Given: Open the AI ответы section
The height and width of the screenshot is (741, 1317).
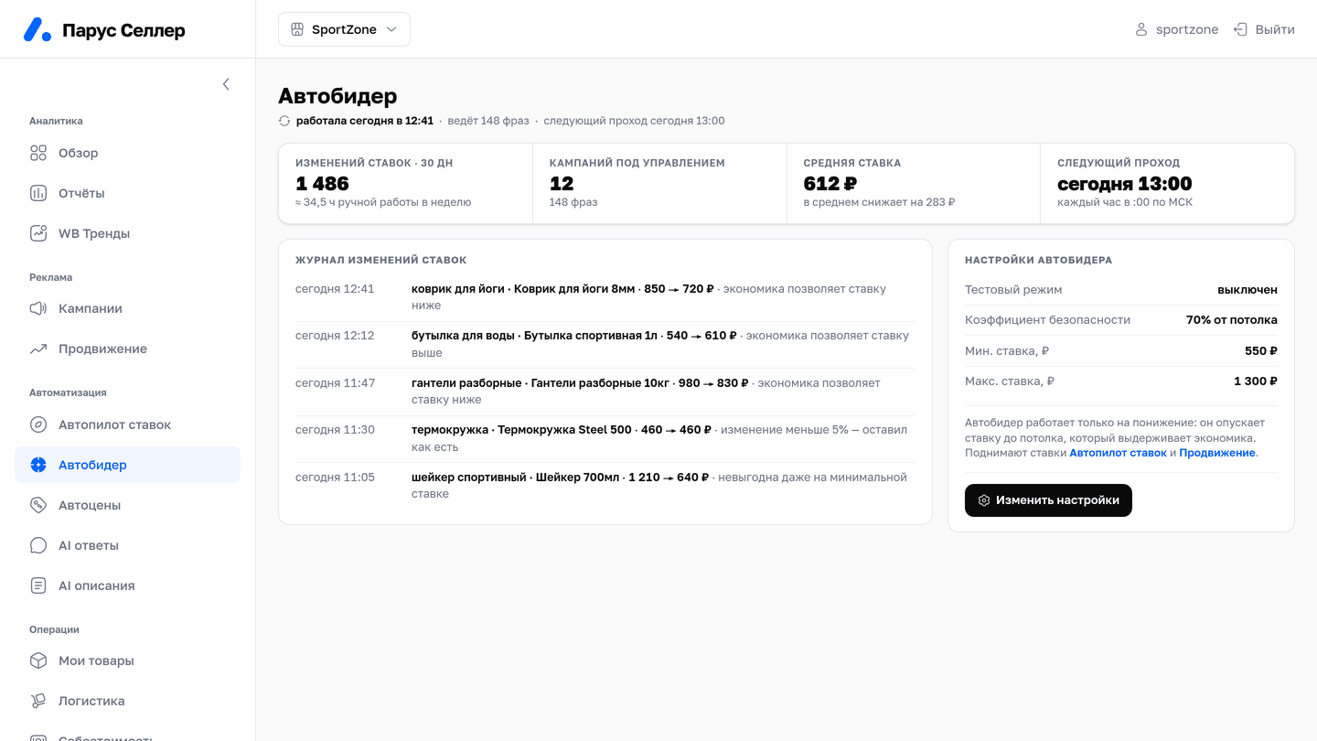Looking at the screenshot, I should tap(127, 545).
